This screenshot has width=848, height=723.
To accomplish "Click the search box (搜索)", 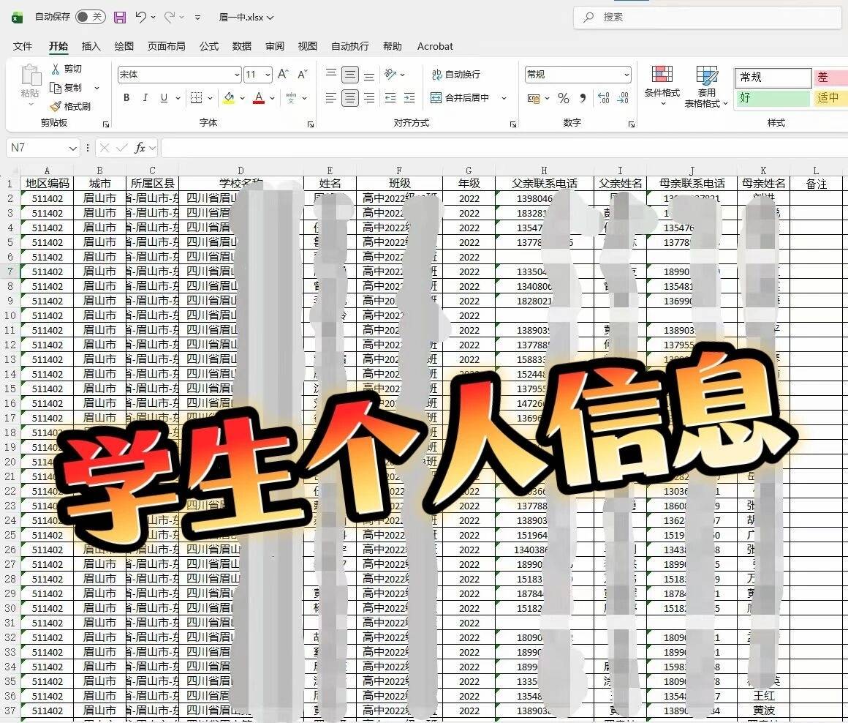I will pos(708,18).
